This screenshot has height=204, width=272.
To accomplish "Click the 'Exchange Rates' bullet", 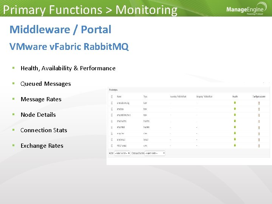I will tap(42, 146).
